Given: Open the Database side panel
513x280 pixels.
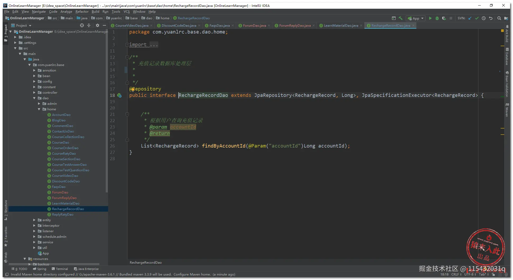Looking at the screenshot, I should tap(507, 56).
